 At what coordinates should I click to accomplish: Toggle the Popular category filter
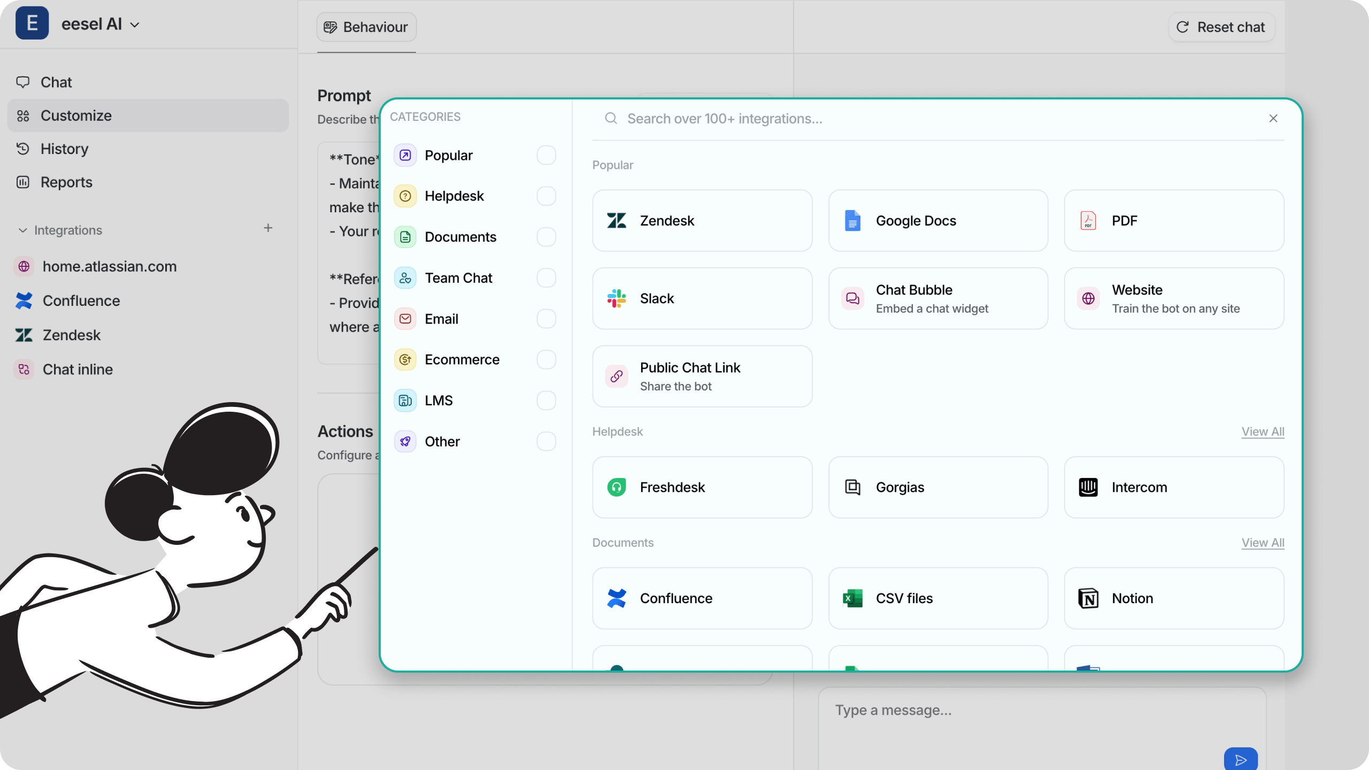547,155
